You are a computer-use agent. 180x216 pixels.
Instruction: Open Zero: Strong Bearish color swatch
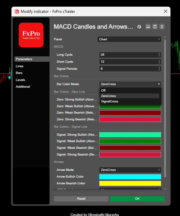tap(130, 120)
